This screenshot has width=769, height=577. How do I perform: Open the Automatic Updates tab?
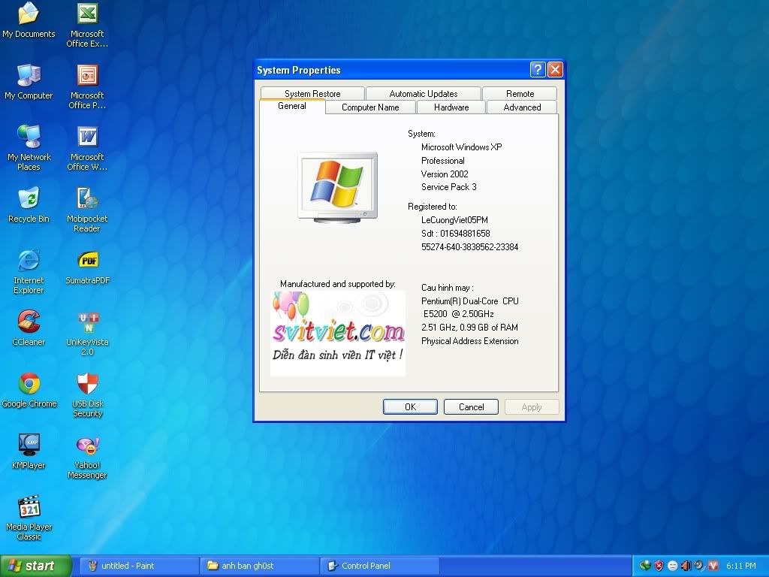424,94
